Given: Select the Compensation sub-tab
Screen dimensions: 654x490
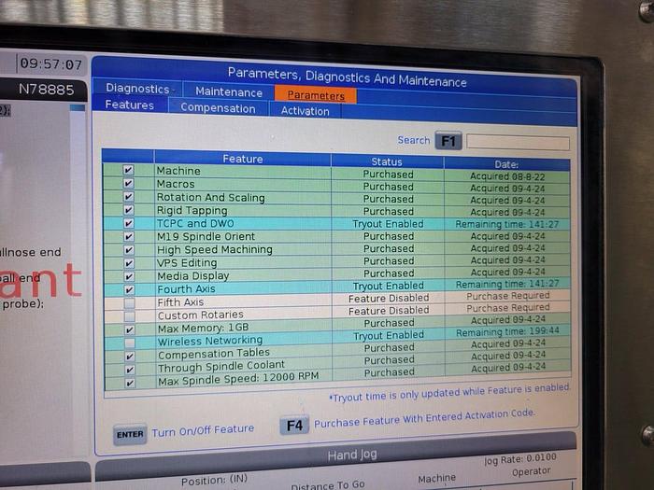Looking at the screenshot, I should (218, 108).
